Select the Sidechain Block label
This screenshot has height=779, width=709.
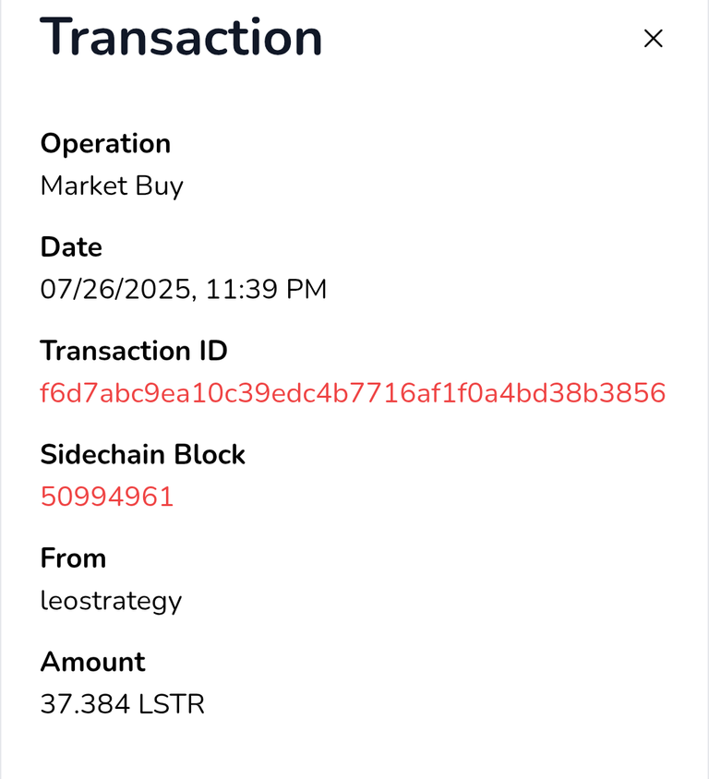tap(142, 454)
